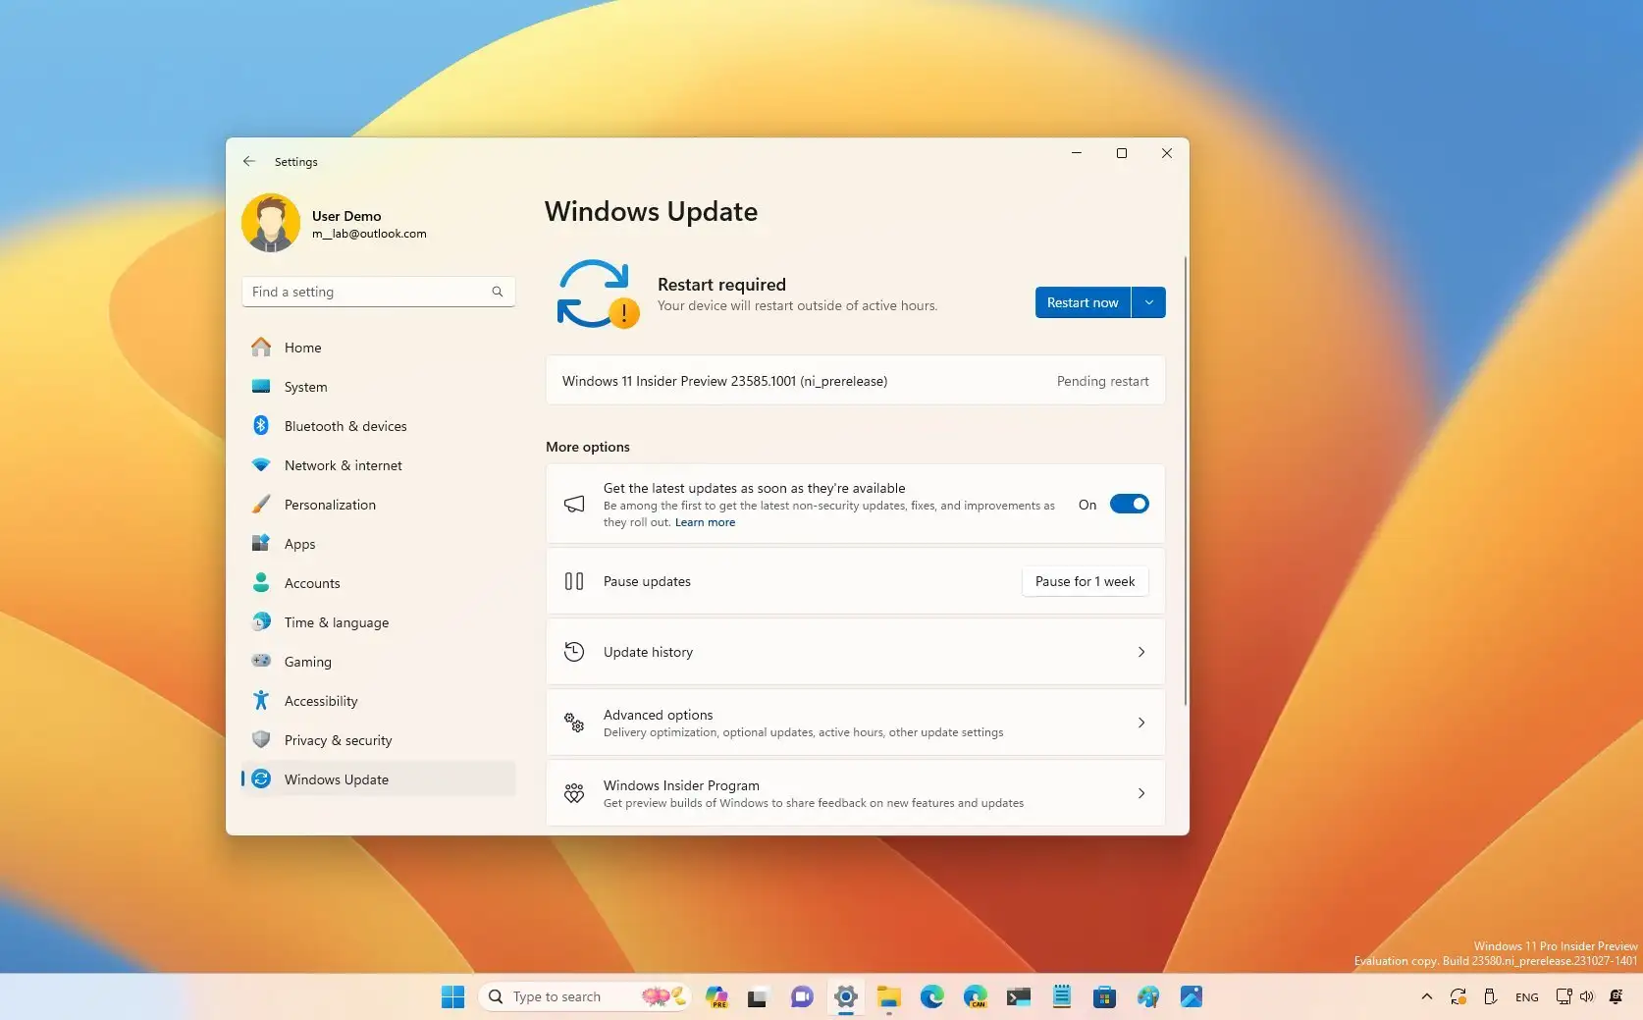
Task: Open the Windows Start menu
Action: point(452,996)
